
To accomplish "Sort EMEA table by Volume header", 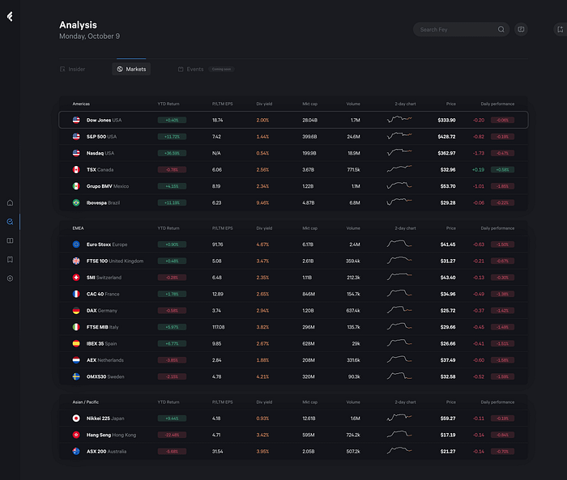I will (x=353, y=228).
